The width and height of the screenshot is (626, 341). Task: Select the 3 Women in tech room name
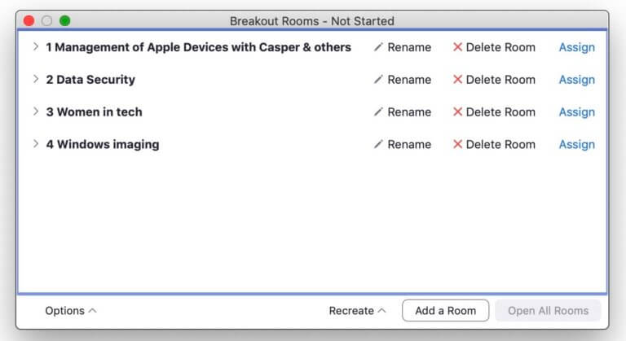tap(94, 111)
